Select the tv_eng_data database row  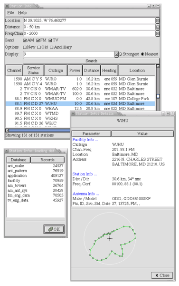tap(36, 201)
